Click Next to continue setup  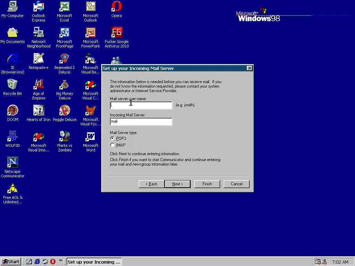(x=177, y=184)
